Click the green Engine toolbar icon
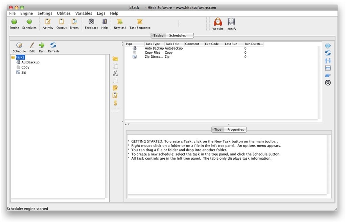346x223 pixels. (x=14, y=22)
